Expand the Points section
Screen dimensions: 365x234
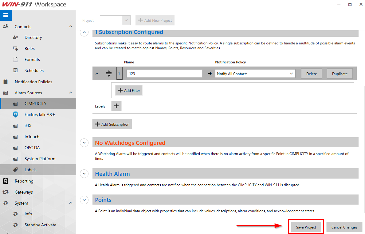coord(84,200)
